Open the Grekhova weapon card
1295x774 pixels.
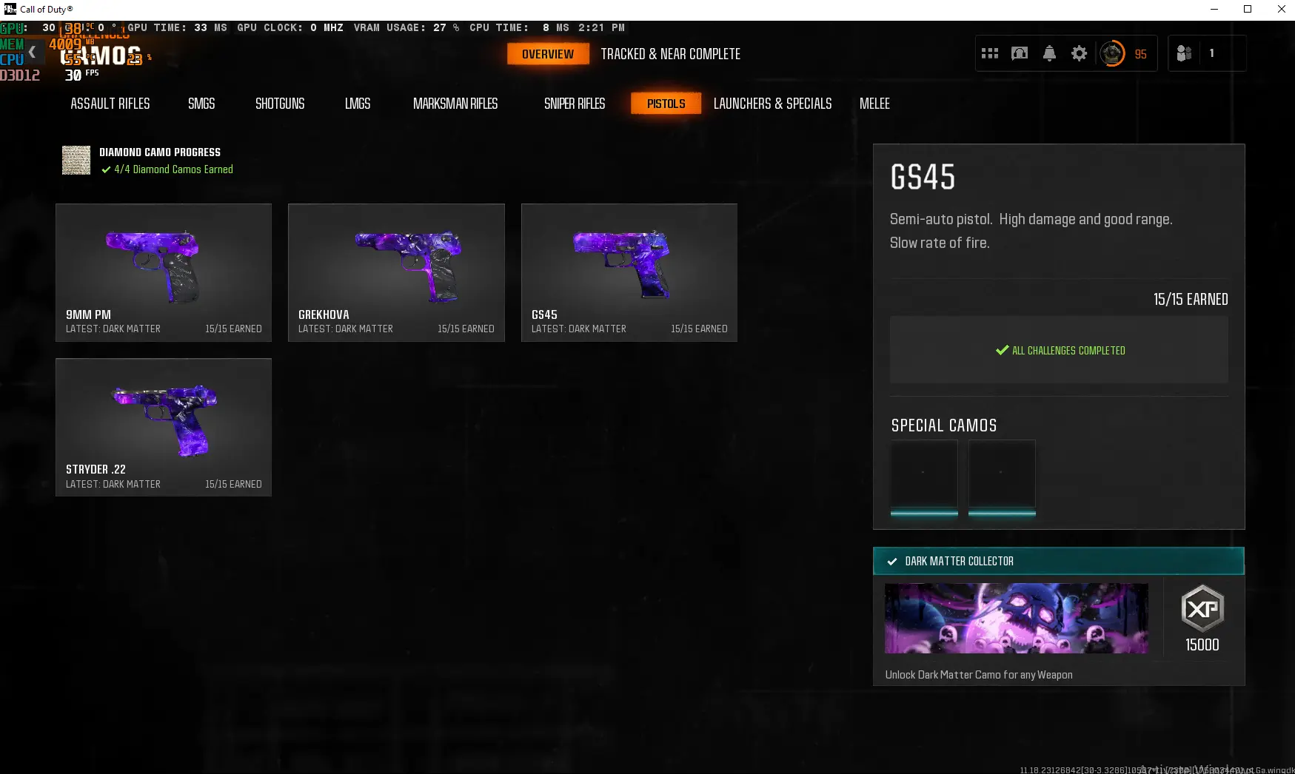pyautogui.click(x=396, y=272)
